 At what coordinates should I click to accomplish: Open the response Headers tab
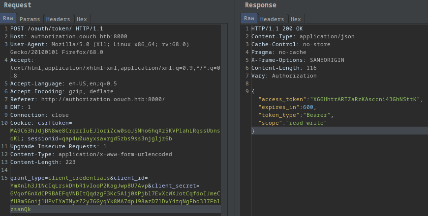(272, 19)
